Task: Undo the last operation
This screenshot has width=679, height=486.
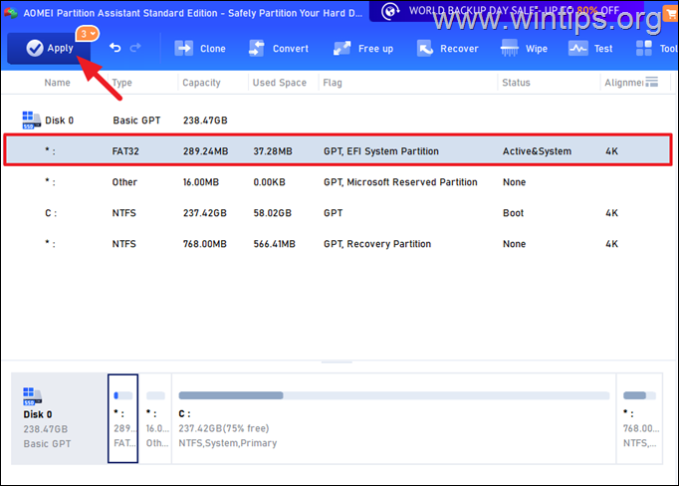Action: coord(115,48)
